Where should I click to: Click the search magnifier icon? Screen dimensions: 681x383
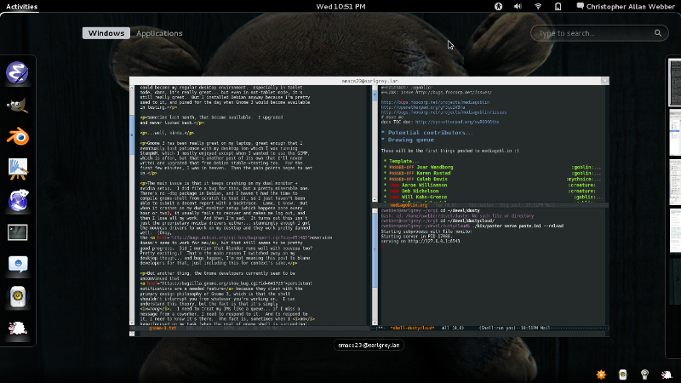[658, 33]
